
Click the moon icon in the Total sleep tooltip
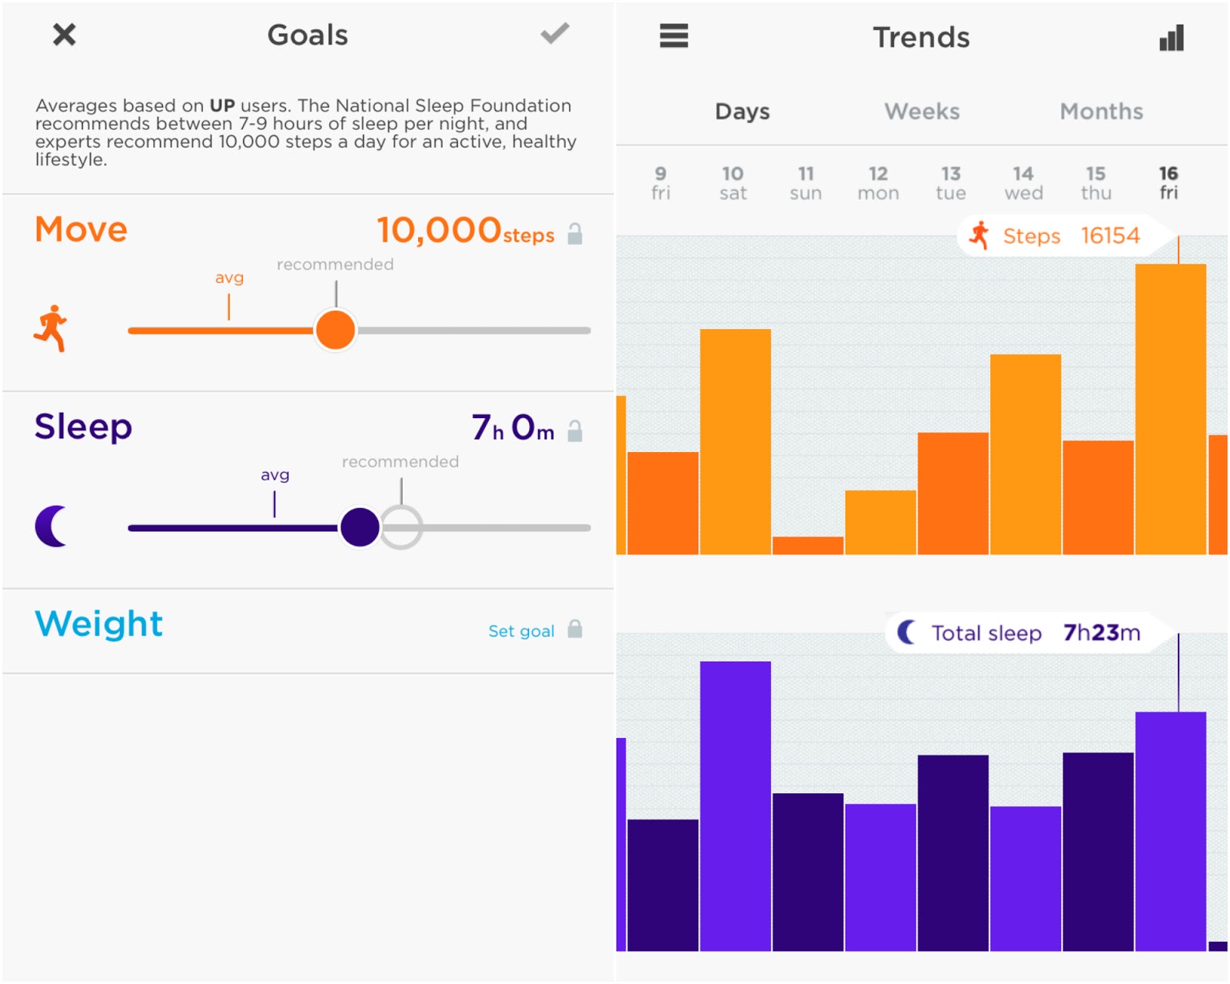click(908, 633)
